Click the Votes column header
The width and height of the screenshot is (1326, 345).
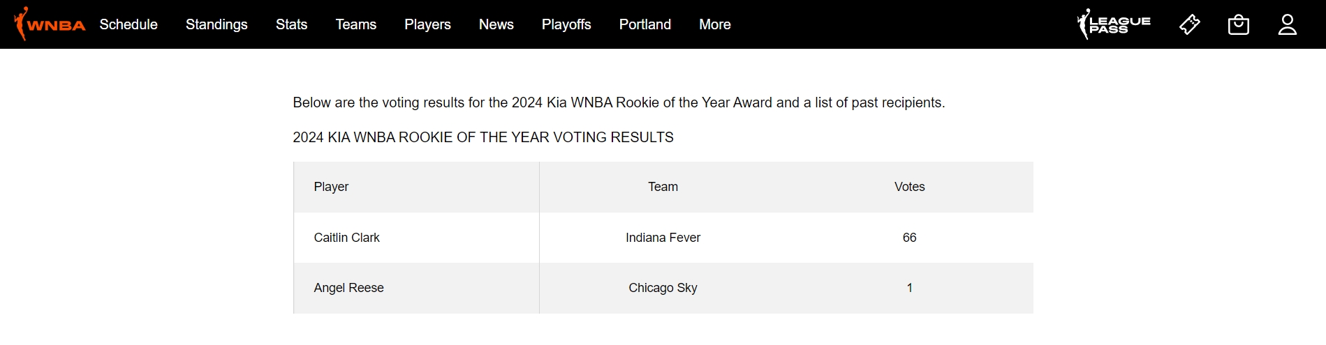coord(909,187)
